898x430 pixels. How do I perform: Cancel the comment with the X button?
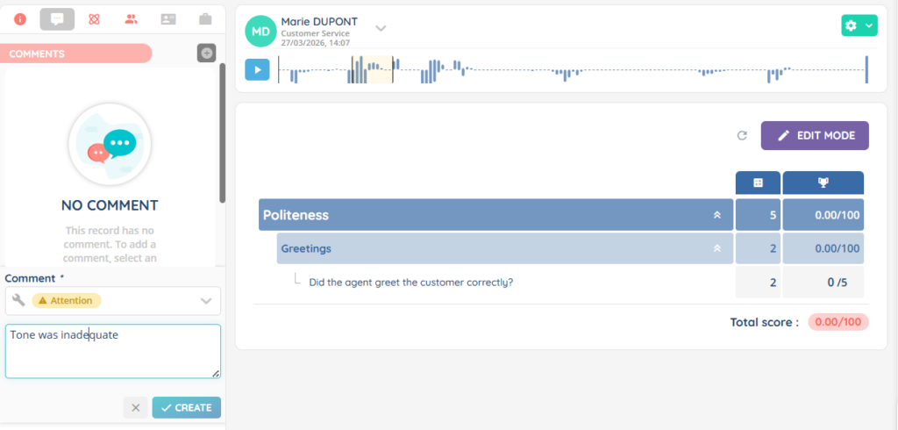pos(134,407)
